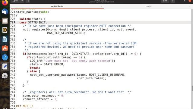Click the 'else' keyword on line 741
This screenshot has height=109, width=193.
33,71
